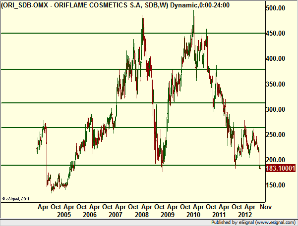Image resolution: width=298 pixels, height=226 pixels.
Task: Click the 2010 year label on time axis
Action: [193, 215]
